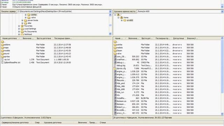Click the models folder icon
Image resolution: width=224 pixels, height=126 pixels.
[2, 51]
